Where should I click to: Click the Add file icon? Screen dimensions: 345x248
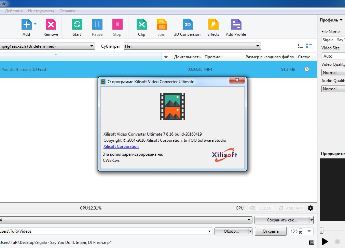click(x=26, y=24)
